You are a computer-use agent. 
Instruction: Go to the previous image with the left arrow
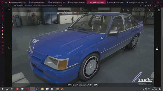click(9, 48)
